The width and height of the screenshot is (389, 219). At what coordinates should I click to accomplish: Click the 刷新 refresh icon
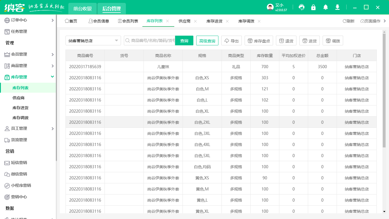coord(349,21)
